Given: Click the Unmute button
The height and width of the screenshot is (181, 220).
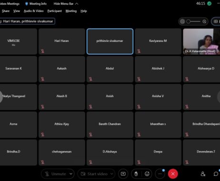Looking at the screenshot, I should [x=55, y=174].
